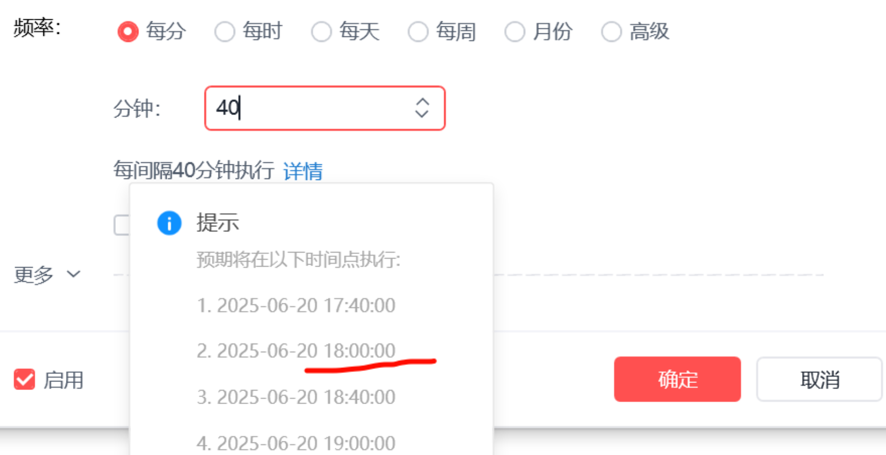Click the 提示 tooltip title
The height and width of the screenshot is (455, 886).
click(x=218, y=222)
